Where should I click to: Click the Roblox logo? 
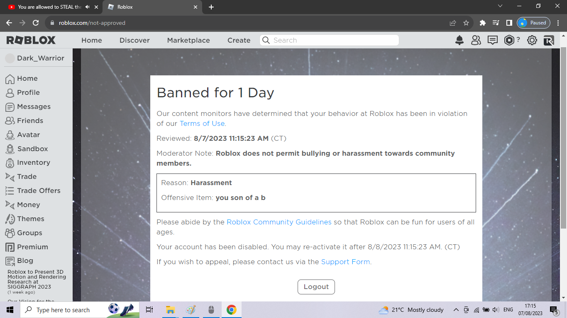(x=31, y=40)
